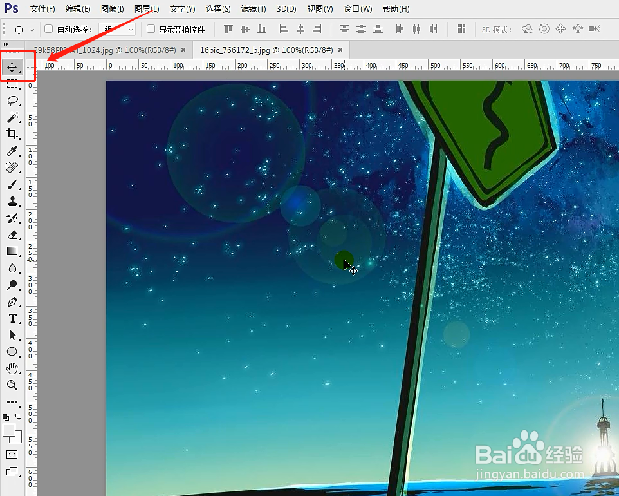The height and width of the screenshot is (496, 619).
Task: Open the Move tool preset picker arrow
Action: [32, 30]
